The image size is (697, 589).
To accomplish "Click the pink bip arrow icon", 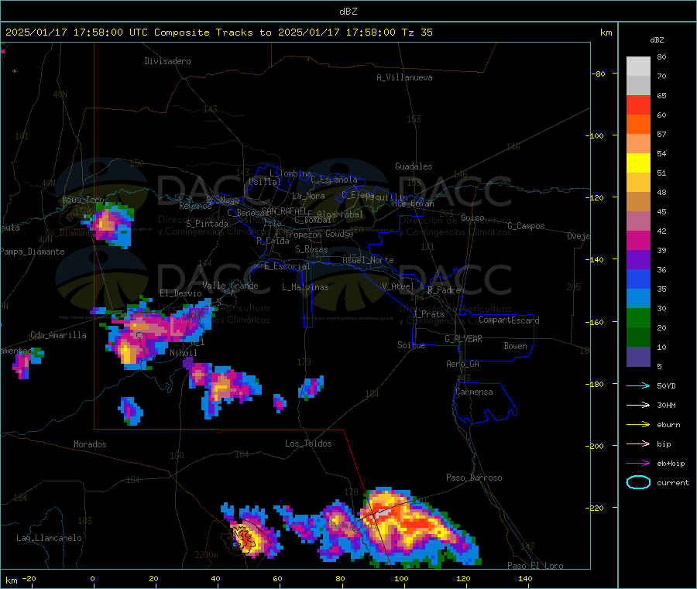I will pyautogui.click(x=638, y=443).
